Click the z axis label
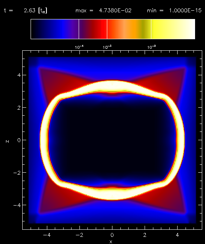This screenshot has width=205, height=244. coord(7,141)
